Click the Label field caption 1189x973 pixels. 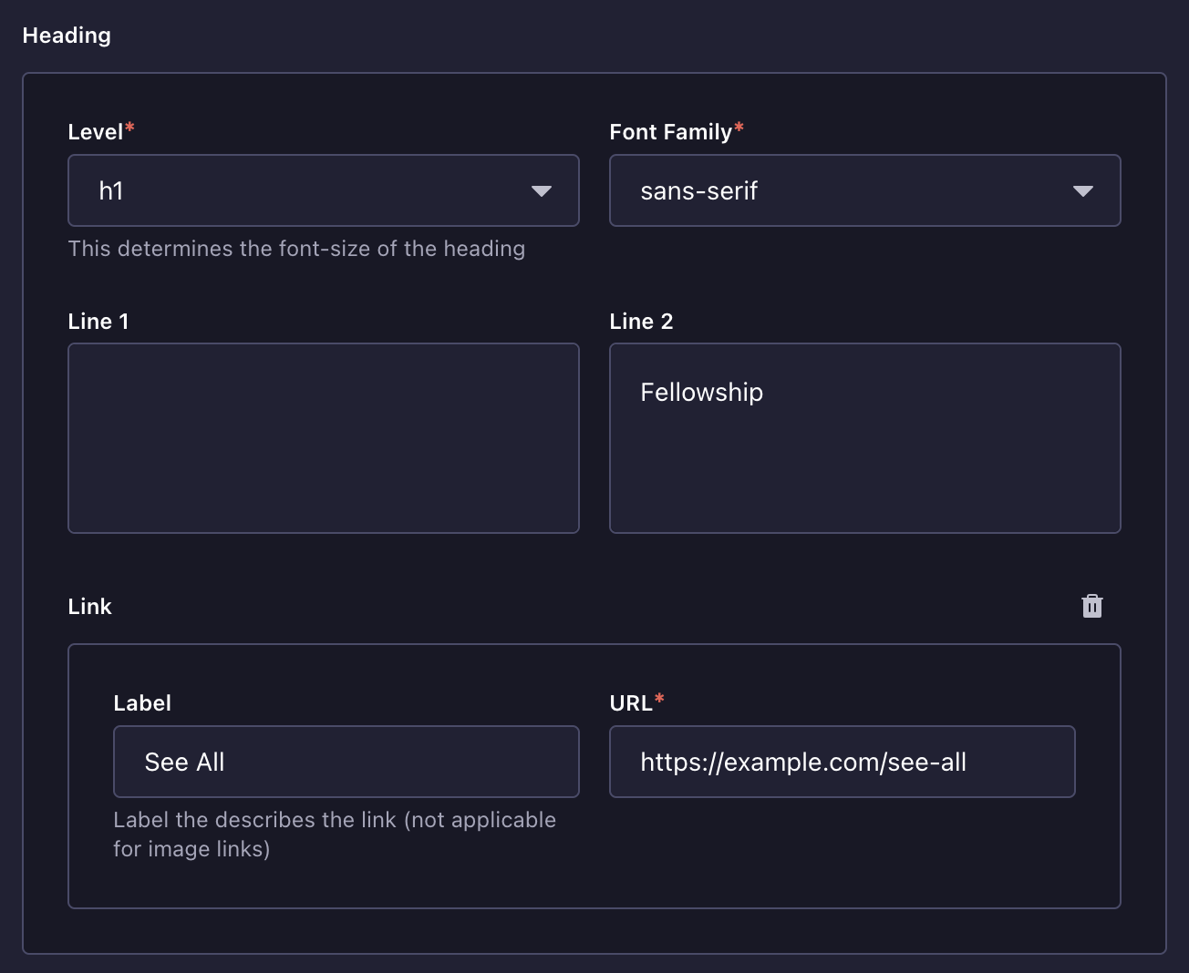tap(142, 703)
